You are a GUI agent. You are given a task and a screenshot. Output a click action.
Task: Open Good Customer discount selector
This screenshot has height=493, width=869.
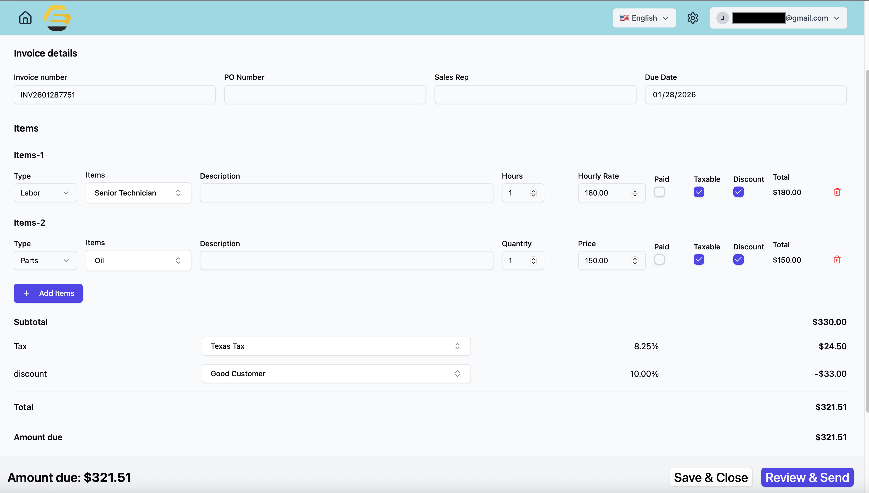pos(336,374)
